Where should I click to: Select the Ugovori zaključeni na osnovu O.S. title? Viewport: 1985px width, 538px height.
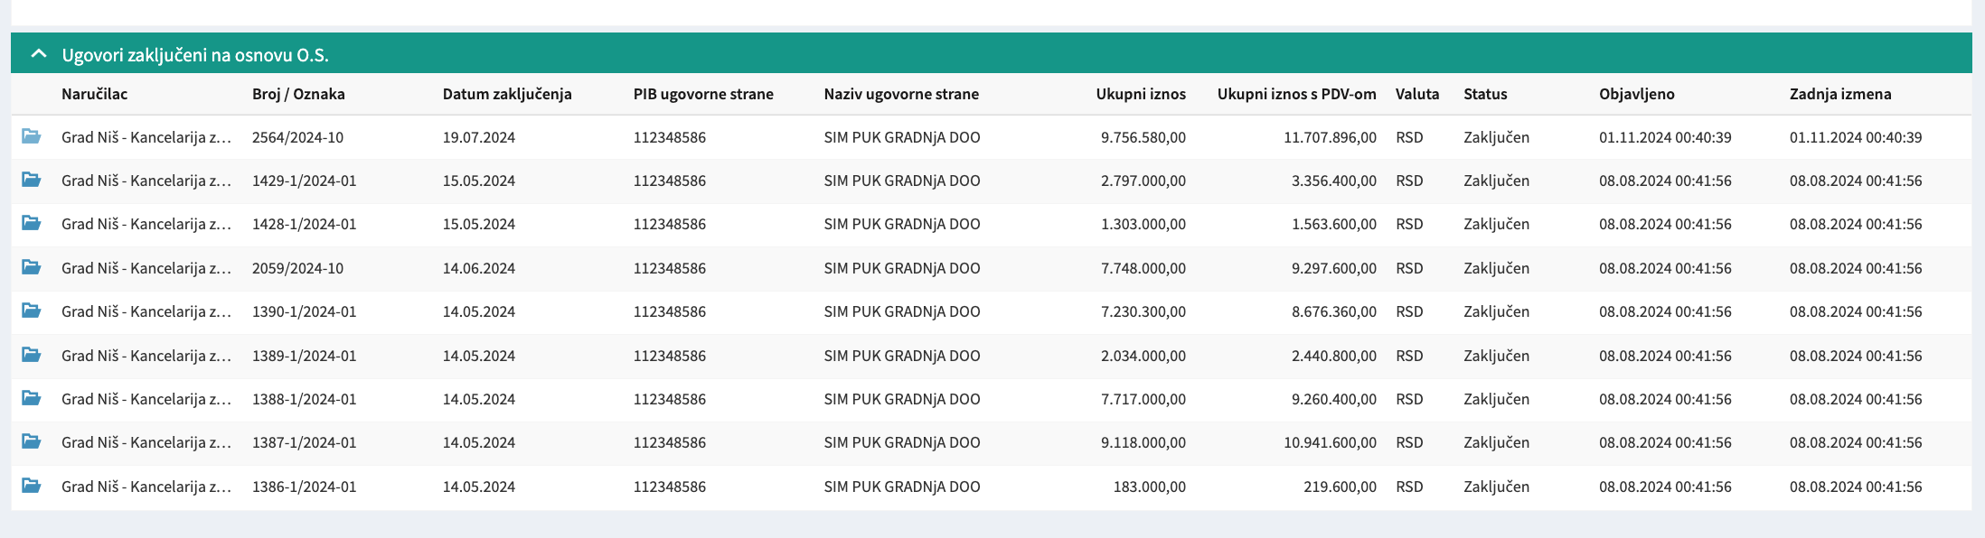tap(195, 55)
